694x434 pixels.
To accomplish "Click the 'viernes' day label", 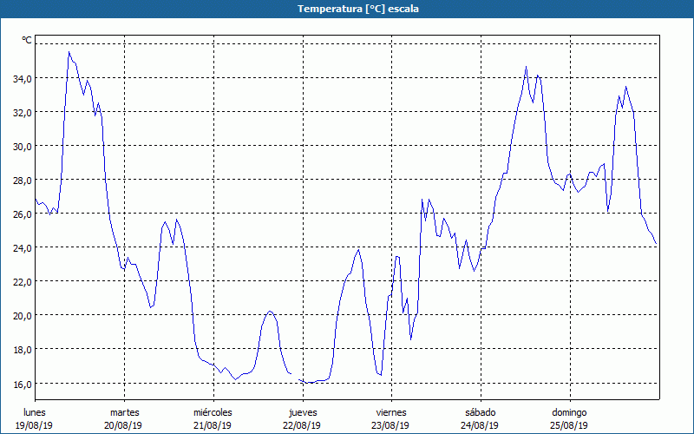I will 391,412.
